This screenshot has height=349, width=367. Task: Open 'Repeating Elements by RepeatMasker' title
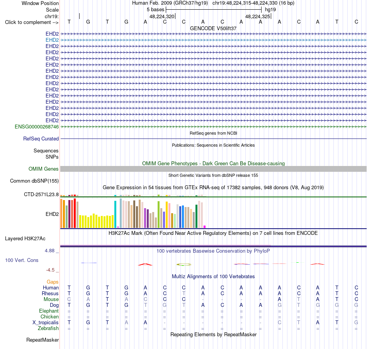tap(213, 334)
